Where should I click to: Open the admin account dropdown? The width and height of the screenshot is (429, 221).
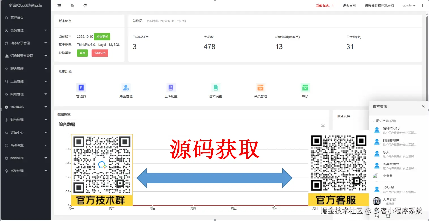tap(409, 5)
